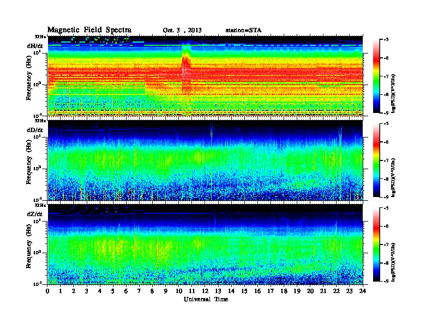This screenshot has height=334, width=432.
Task: Click hour 12 on the Universal Time axis
Action: click(205, 291)
